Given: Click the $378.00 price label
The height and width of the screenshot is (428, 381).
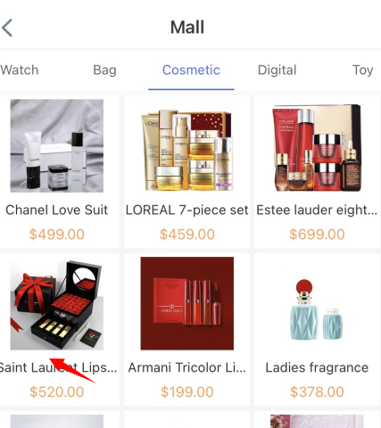Looking at the screenshot, I should pos(317,391).
